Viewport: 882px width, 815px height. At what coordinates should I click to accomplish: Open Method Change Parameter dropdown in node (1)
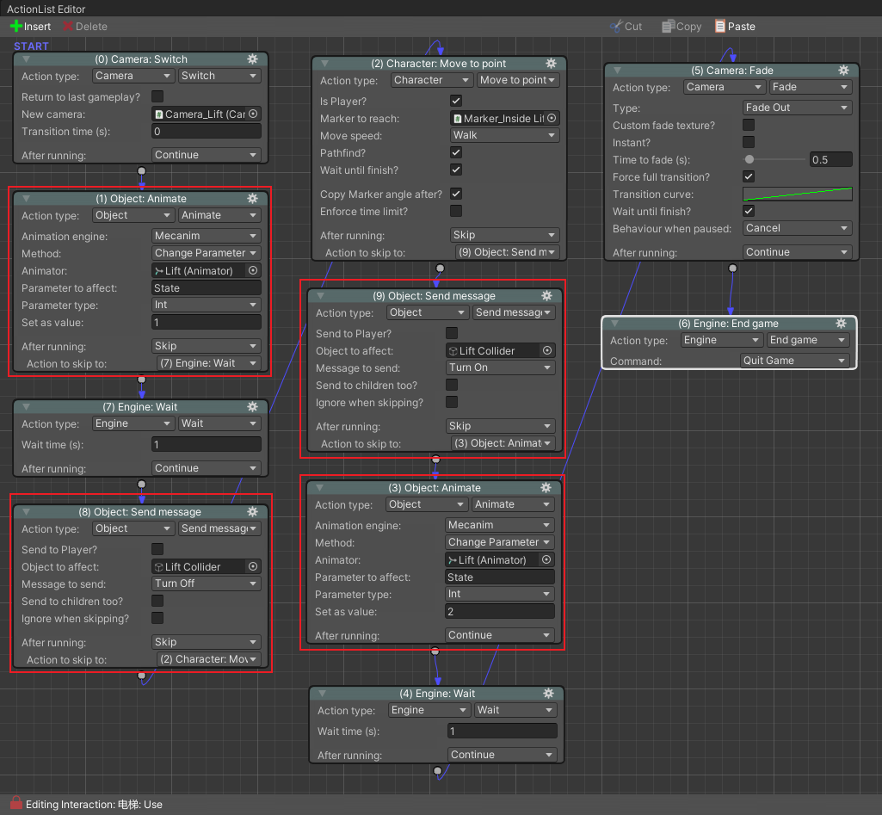pyautogui.click(x=206, y=253)
